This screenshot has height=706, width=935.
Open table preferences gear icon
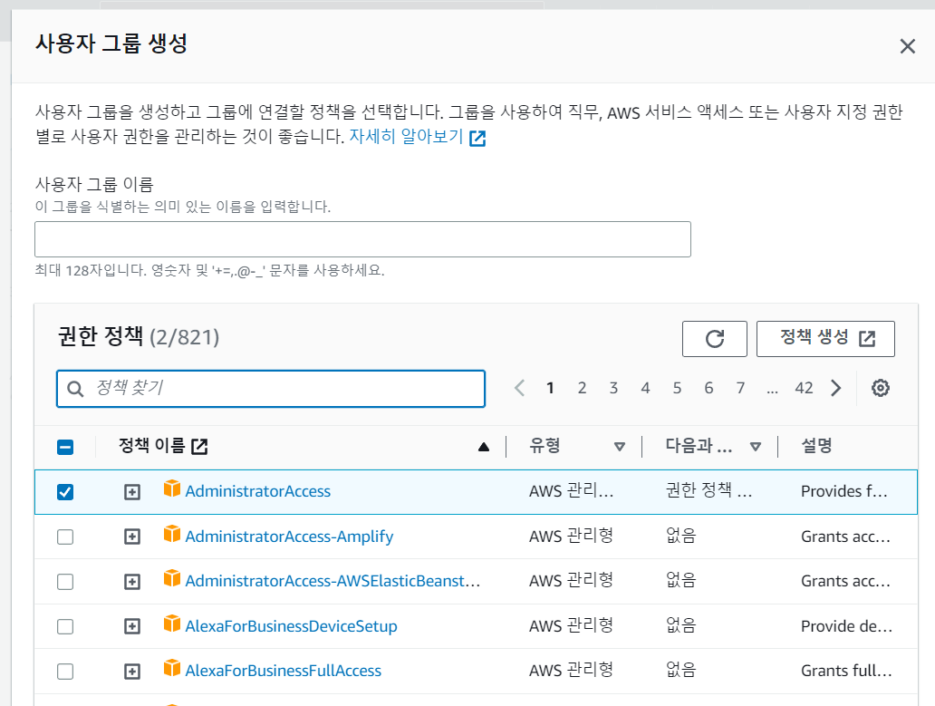click(880, 388)
